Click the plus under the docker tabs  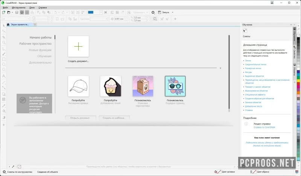[x=295, y=82]
